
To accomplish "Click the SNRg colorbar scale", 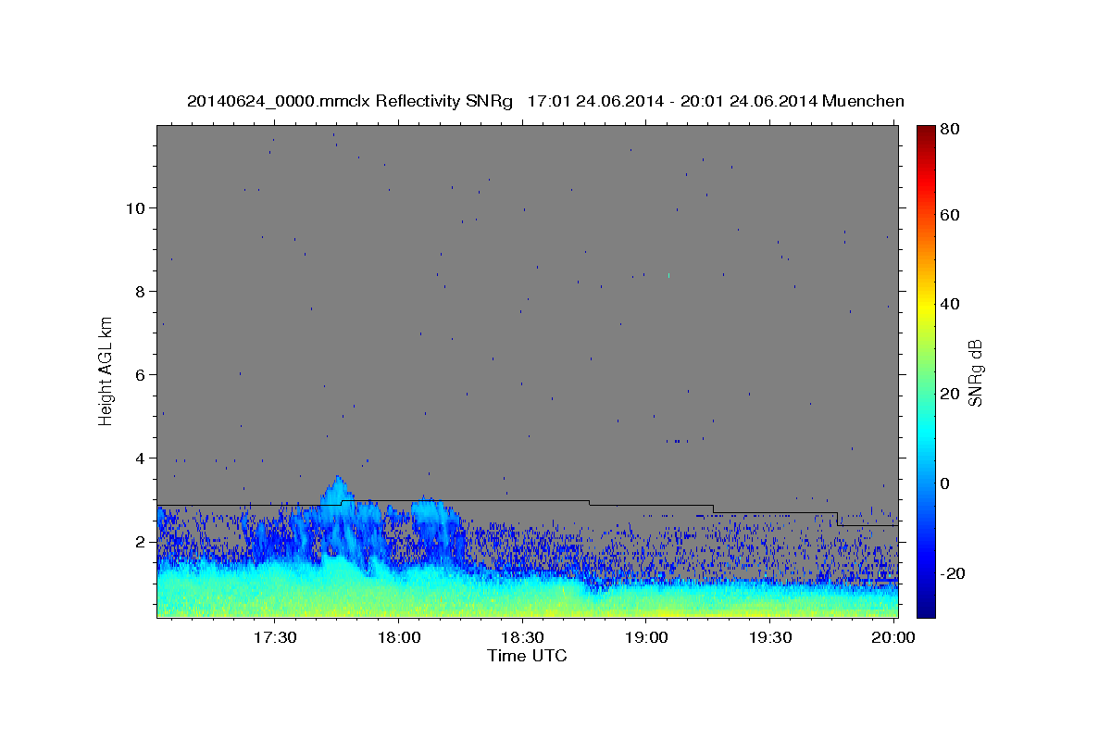I will [x=926, y=370].
